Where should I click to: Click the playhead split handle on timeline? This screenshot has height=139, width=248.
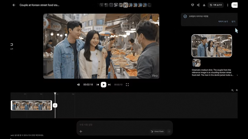point(55,105)
